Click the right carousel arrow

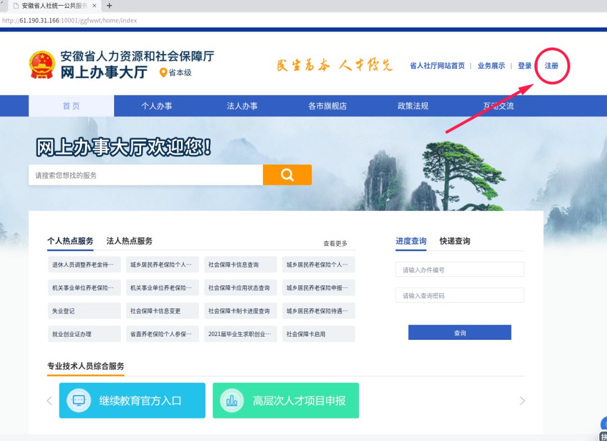[x=522, y=401]
